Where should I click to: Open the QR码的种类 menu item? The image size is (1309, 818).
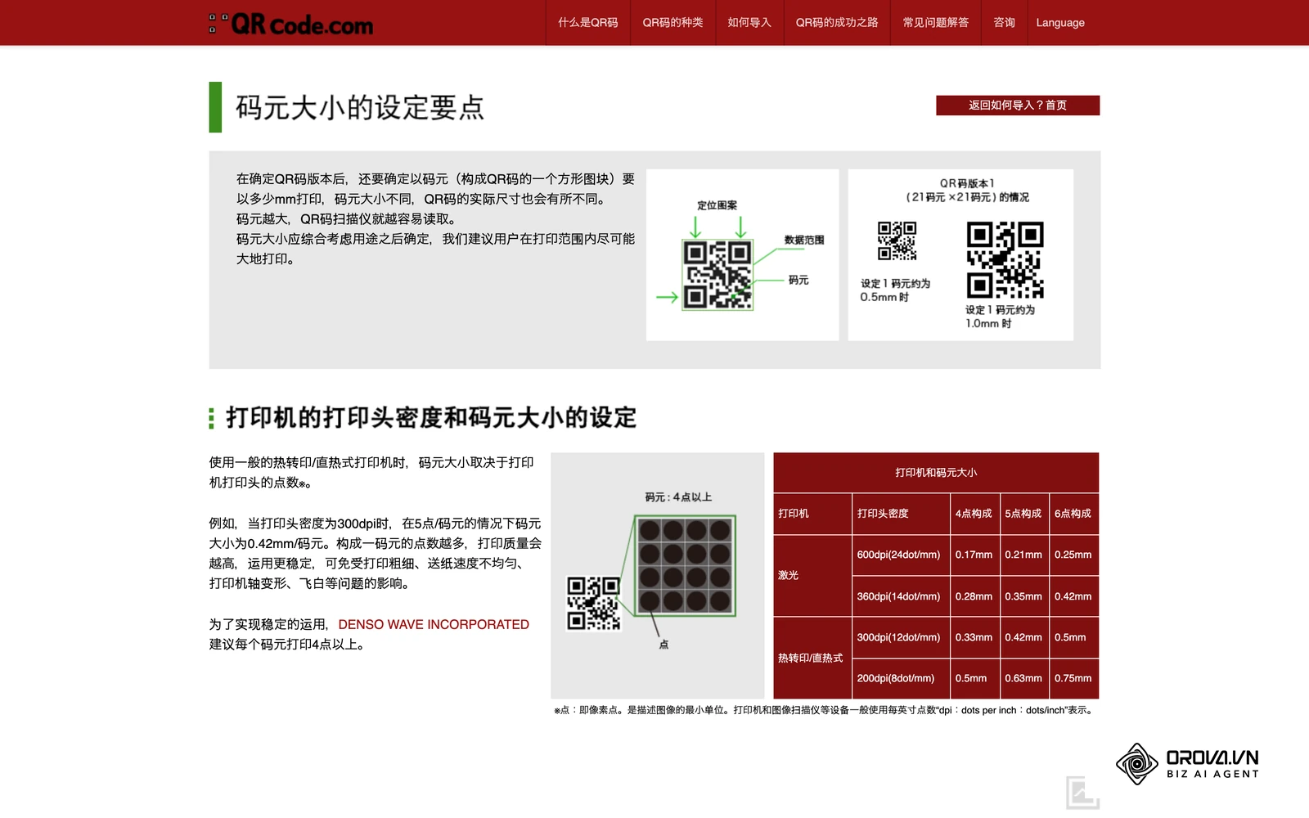click(x=672, y=22)
